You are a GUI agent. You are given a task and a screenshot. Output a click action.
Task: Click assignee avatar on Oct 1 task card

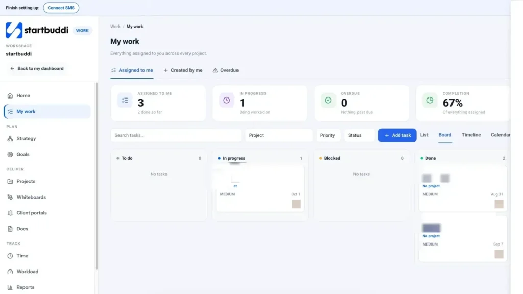[x=296, y=204]
